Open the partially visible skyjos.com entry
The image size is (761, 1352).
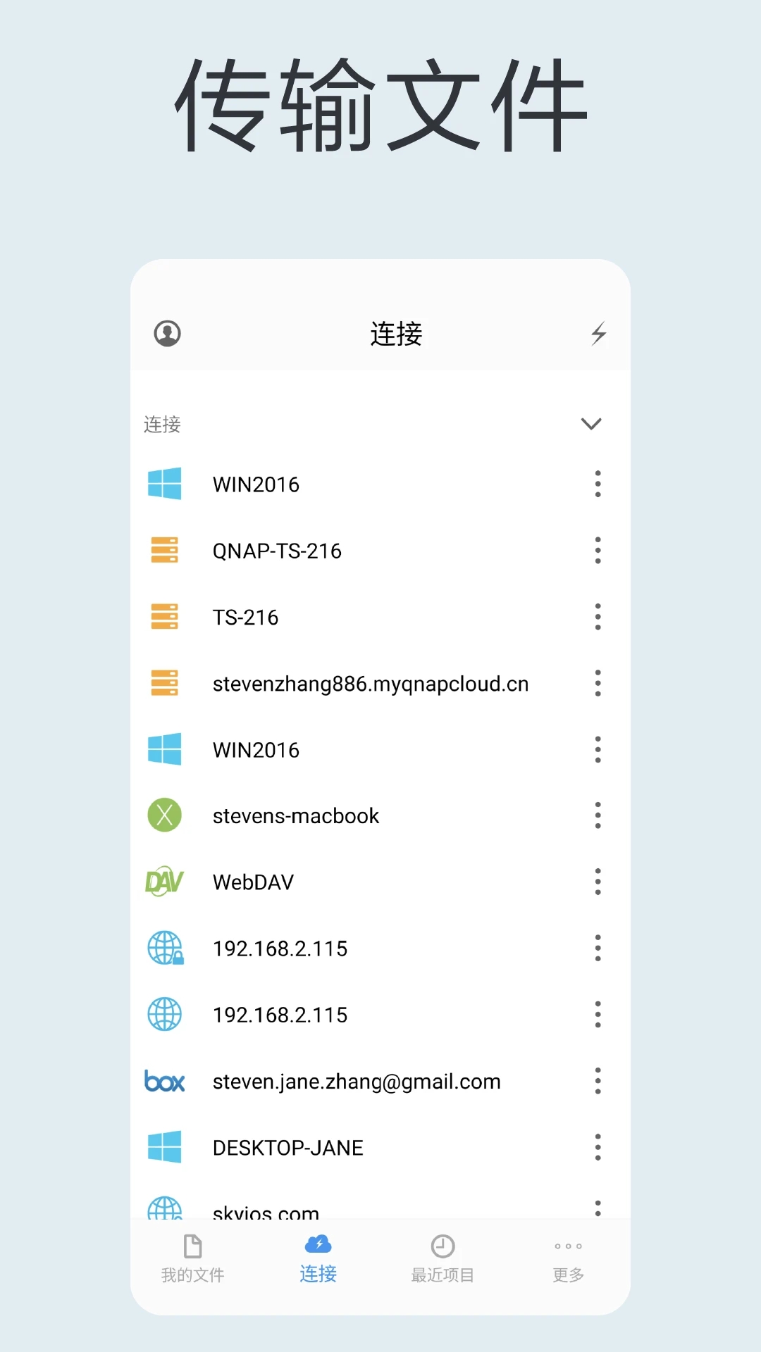266,1210
